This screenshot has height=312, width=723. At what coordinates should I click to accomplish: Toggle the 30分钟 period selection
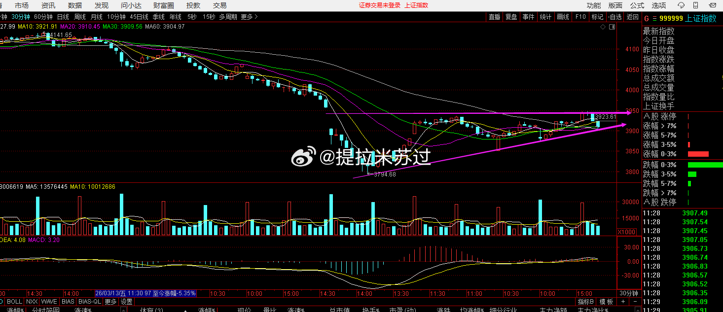pos(21,16)
